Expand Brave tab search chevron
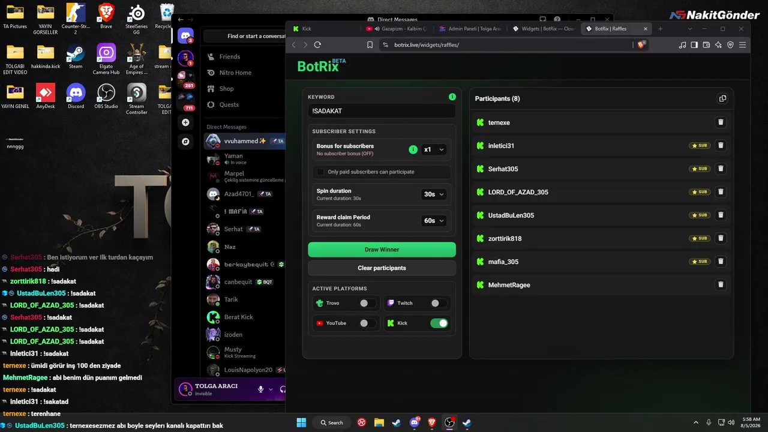 [690, 29]
